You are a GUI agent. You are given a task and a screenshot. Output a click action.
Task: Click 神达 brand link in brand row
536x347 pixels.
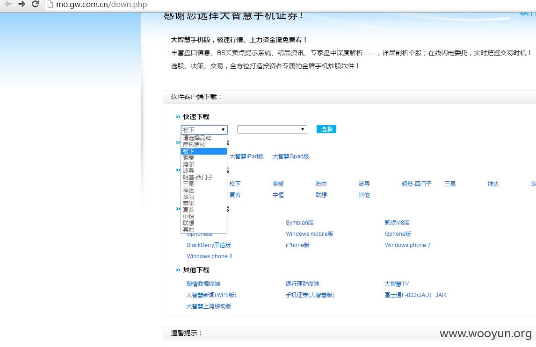click(493, 184)
